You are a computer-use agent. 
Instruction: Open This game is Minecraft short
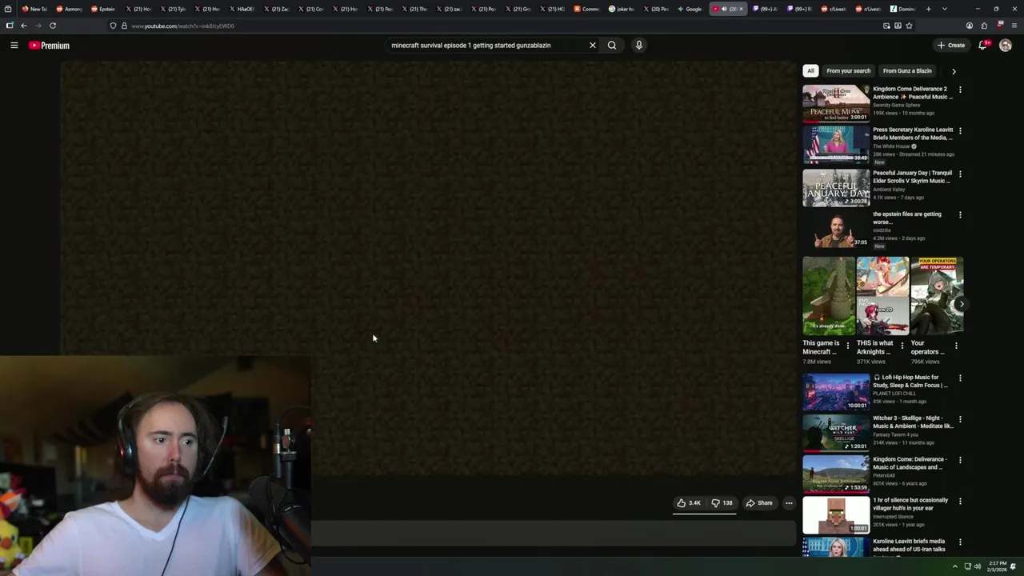point(829,295)
